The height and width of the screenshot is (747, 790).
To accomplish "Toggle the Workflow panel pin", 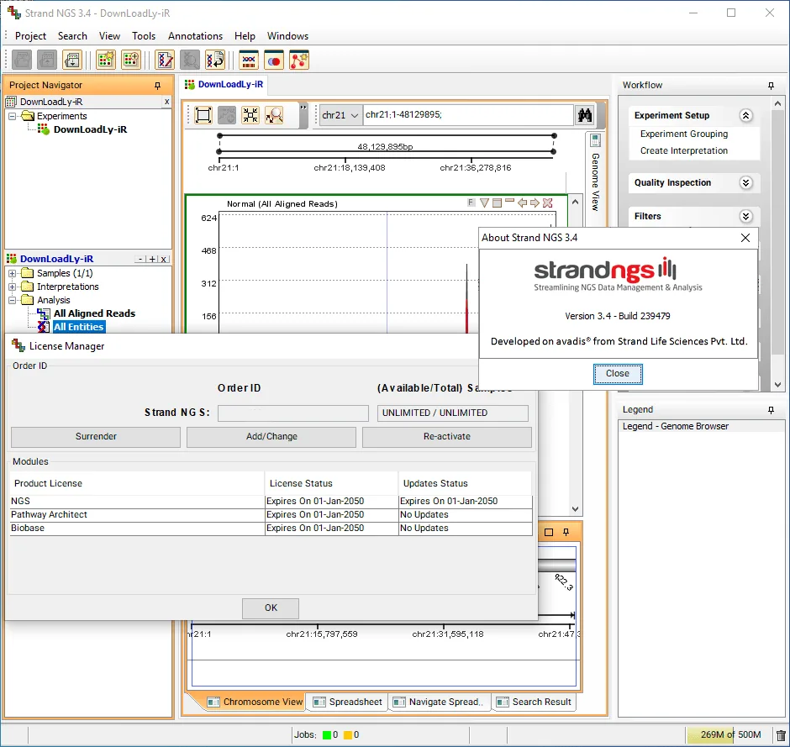I will 771,86.
